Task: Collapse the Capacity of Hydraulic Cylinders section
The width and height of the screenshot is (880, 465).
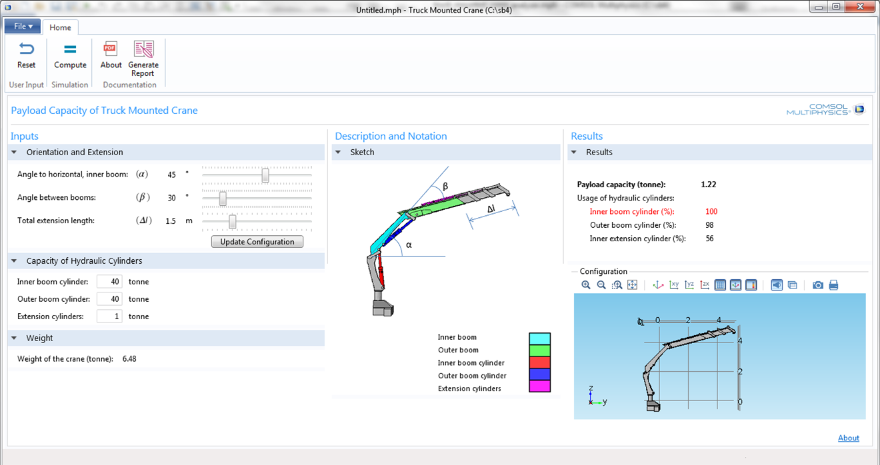Action: pyautogui.click(x=15, y=261)
